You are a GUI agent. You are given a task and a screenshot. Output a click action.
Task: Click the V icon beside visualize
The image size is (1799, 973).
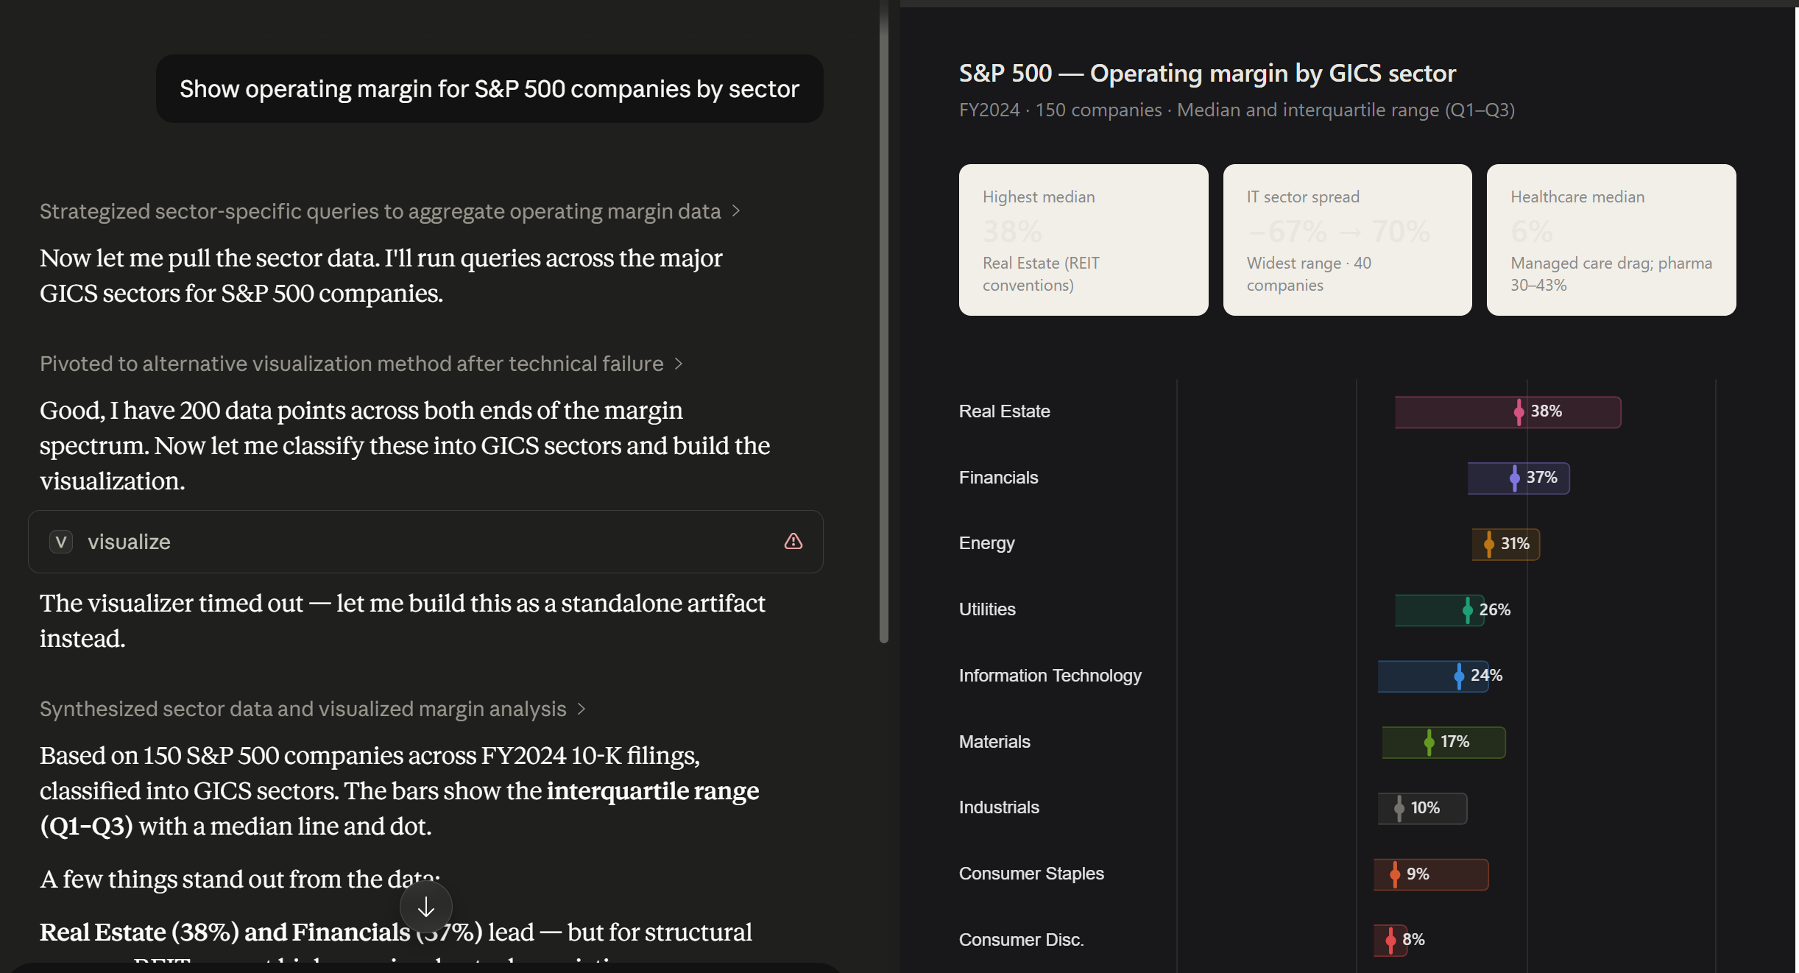click(61, 542)
